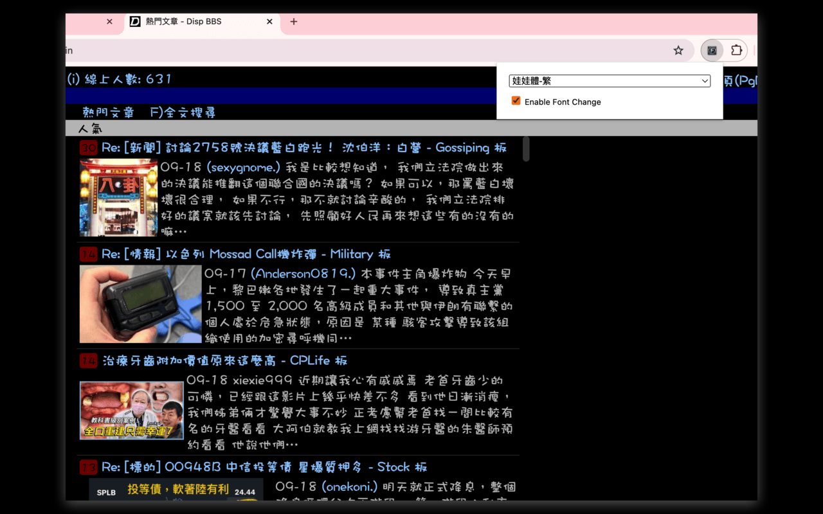This screenshot has width=823, height=514.
Task: Disable the Enable Font Change checkbox
Action: 516,101
